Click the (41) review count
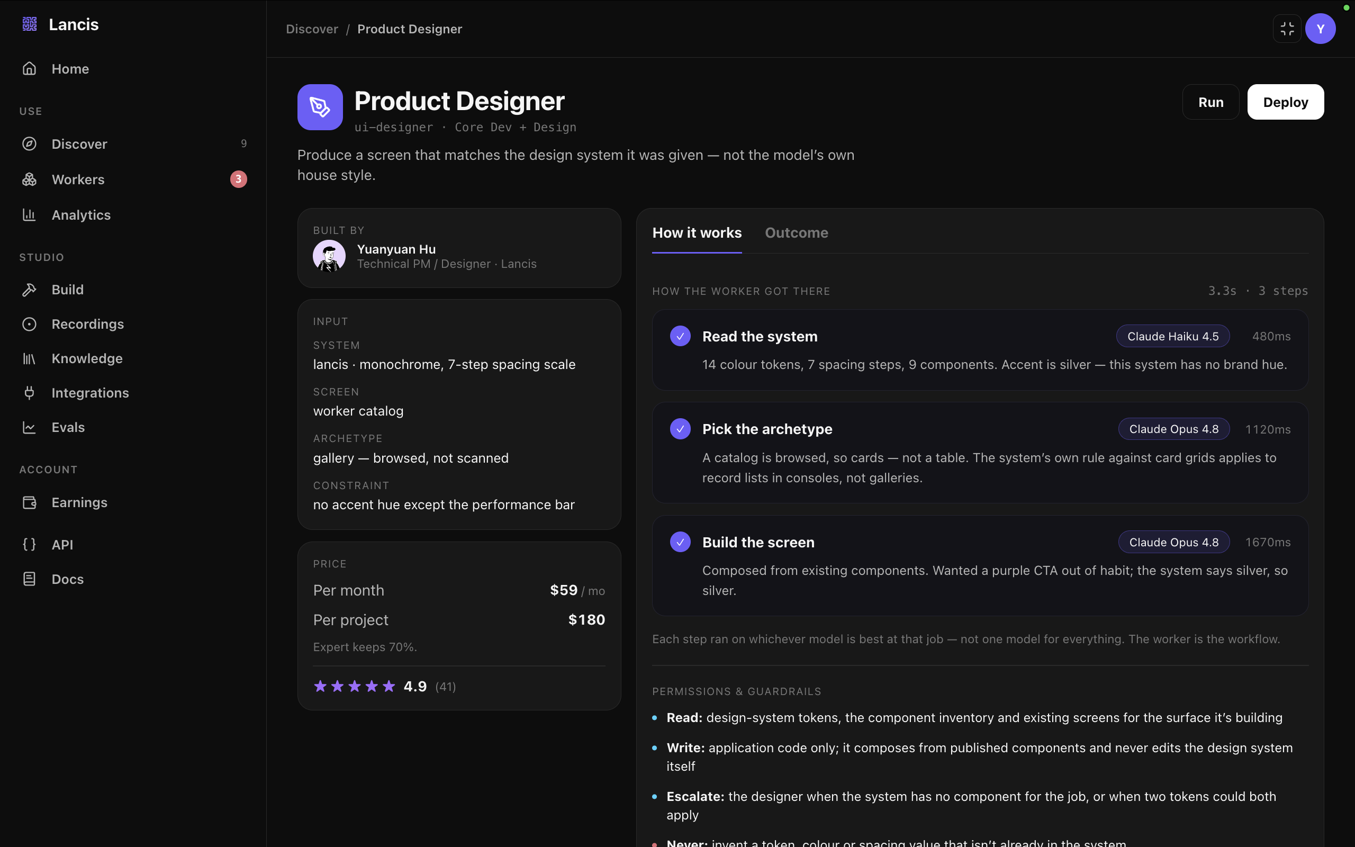 (446, 687)
